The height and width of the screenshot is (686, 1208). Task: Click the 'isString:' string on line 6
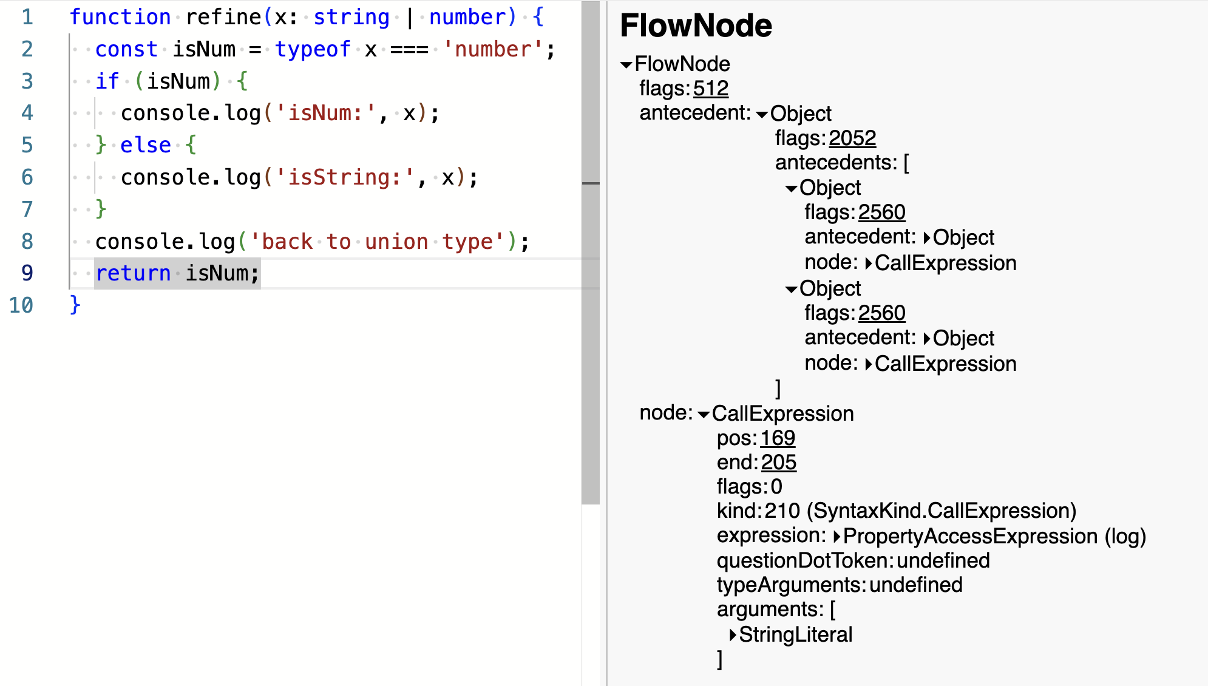[x=345, y=177]
